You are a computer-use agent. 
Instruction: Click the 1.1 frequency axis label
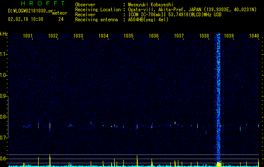pyautogui.click(x=4, y=54)
